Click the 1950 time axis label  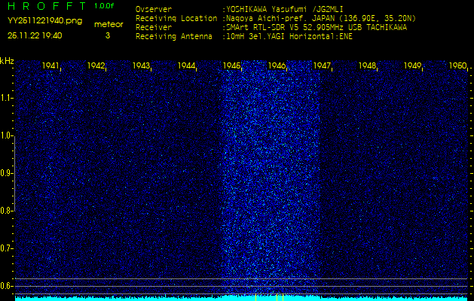(457, 65)
